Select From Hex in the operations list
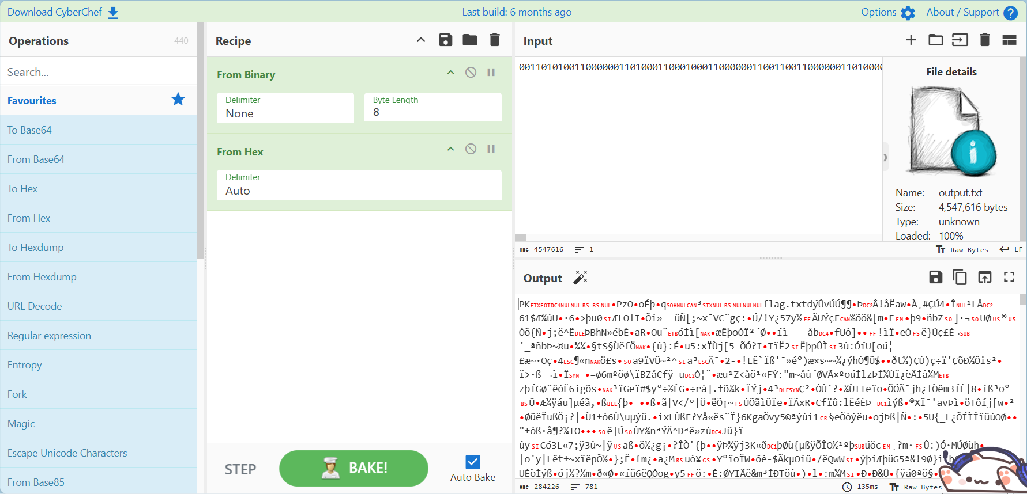1027x494 pixels. click(x=99, y=218)
